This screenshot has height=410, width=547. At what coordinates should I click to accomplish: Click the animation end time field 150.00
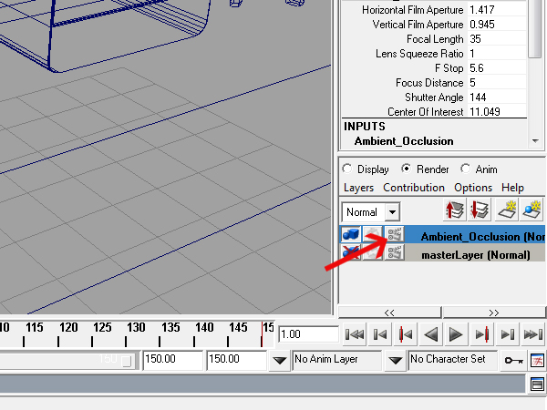236,359
